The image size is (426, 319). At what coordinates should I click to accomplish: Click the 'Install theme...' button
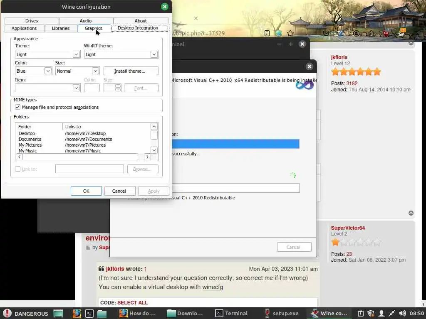pyautogui.click(x=131, y=71)
